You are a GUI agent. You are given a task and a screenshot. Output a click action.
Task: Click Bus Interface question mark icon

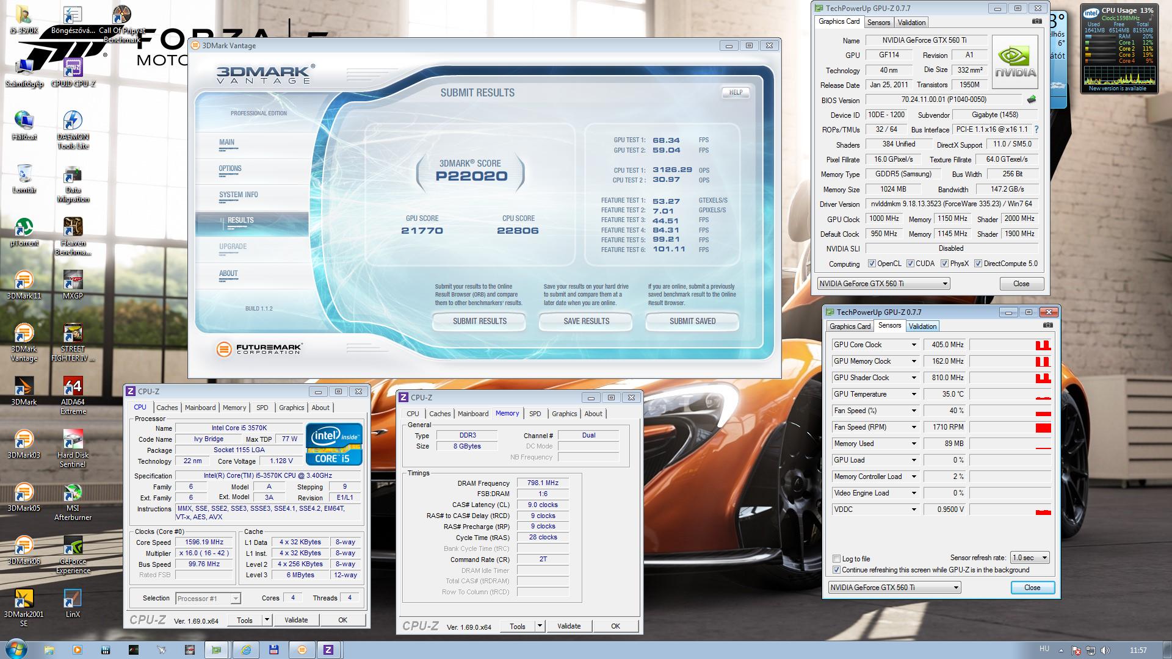pos(1036,129)
